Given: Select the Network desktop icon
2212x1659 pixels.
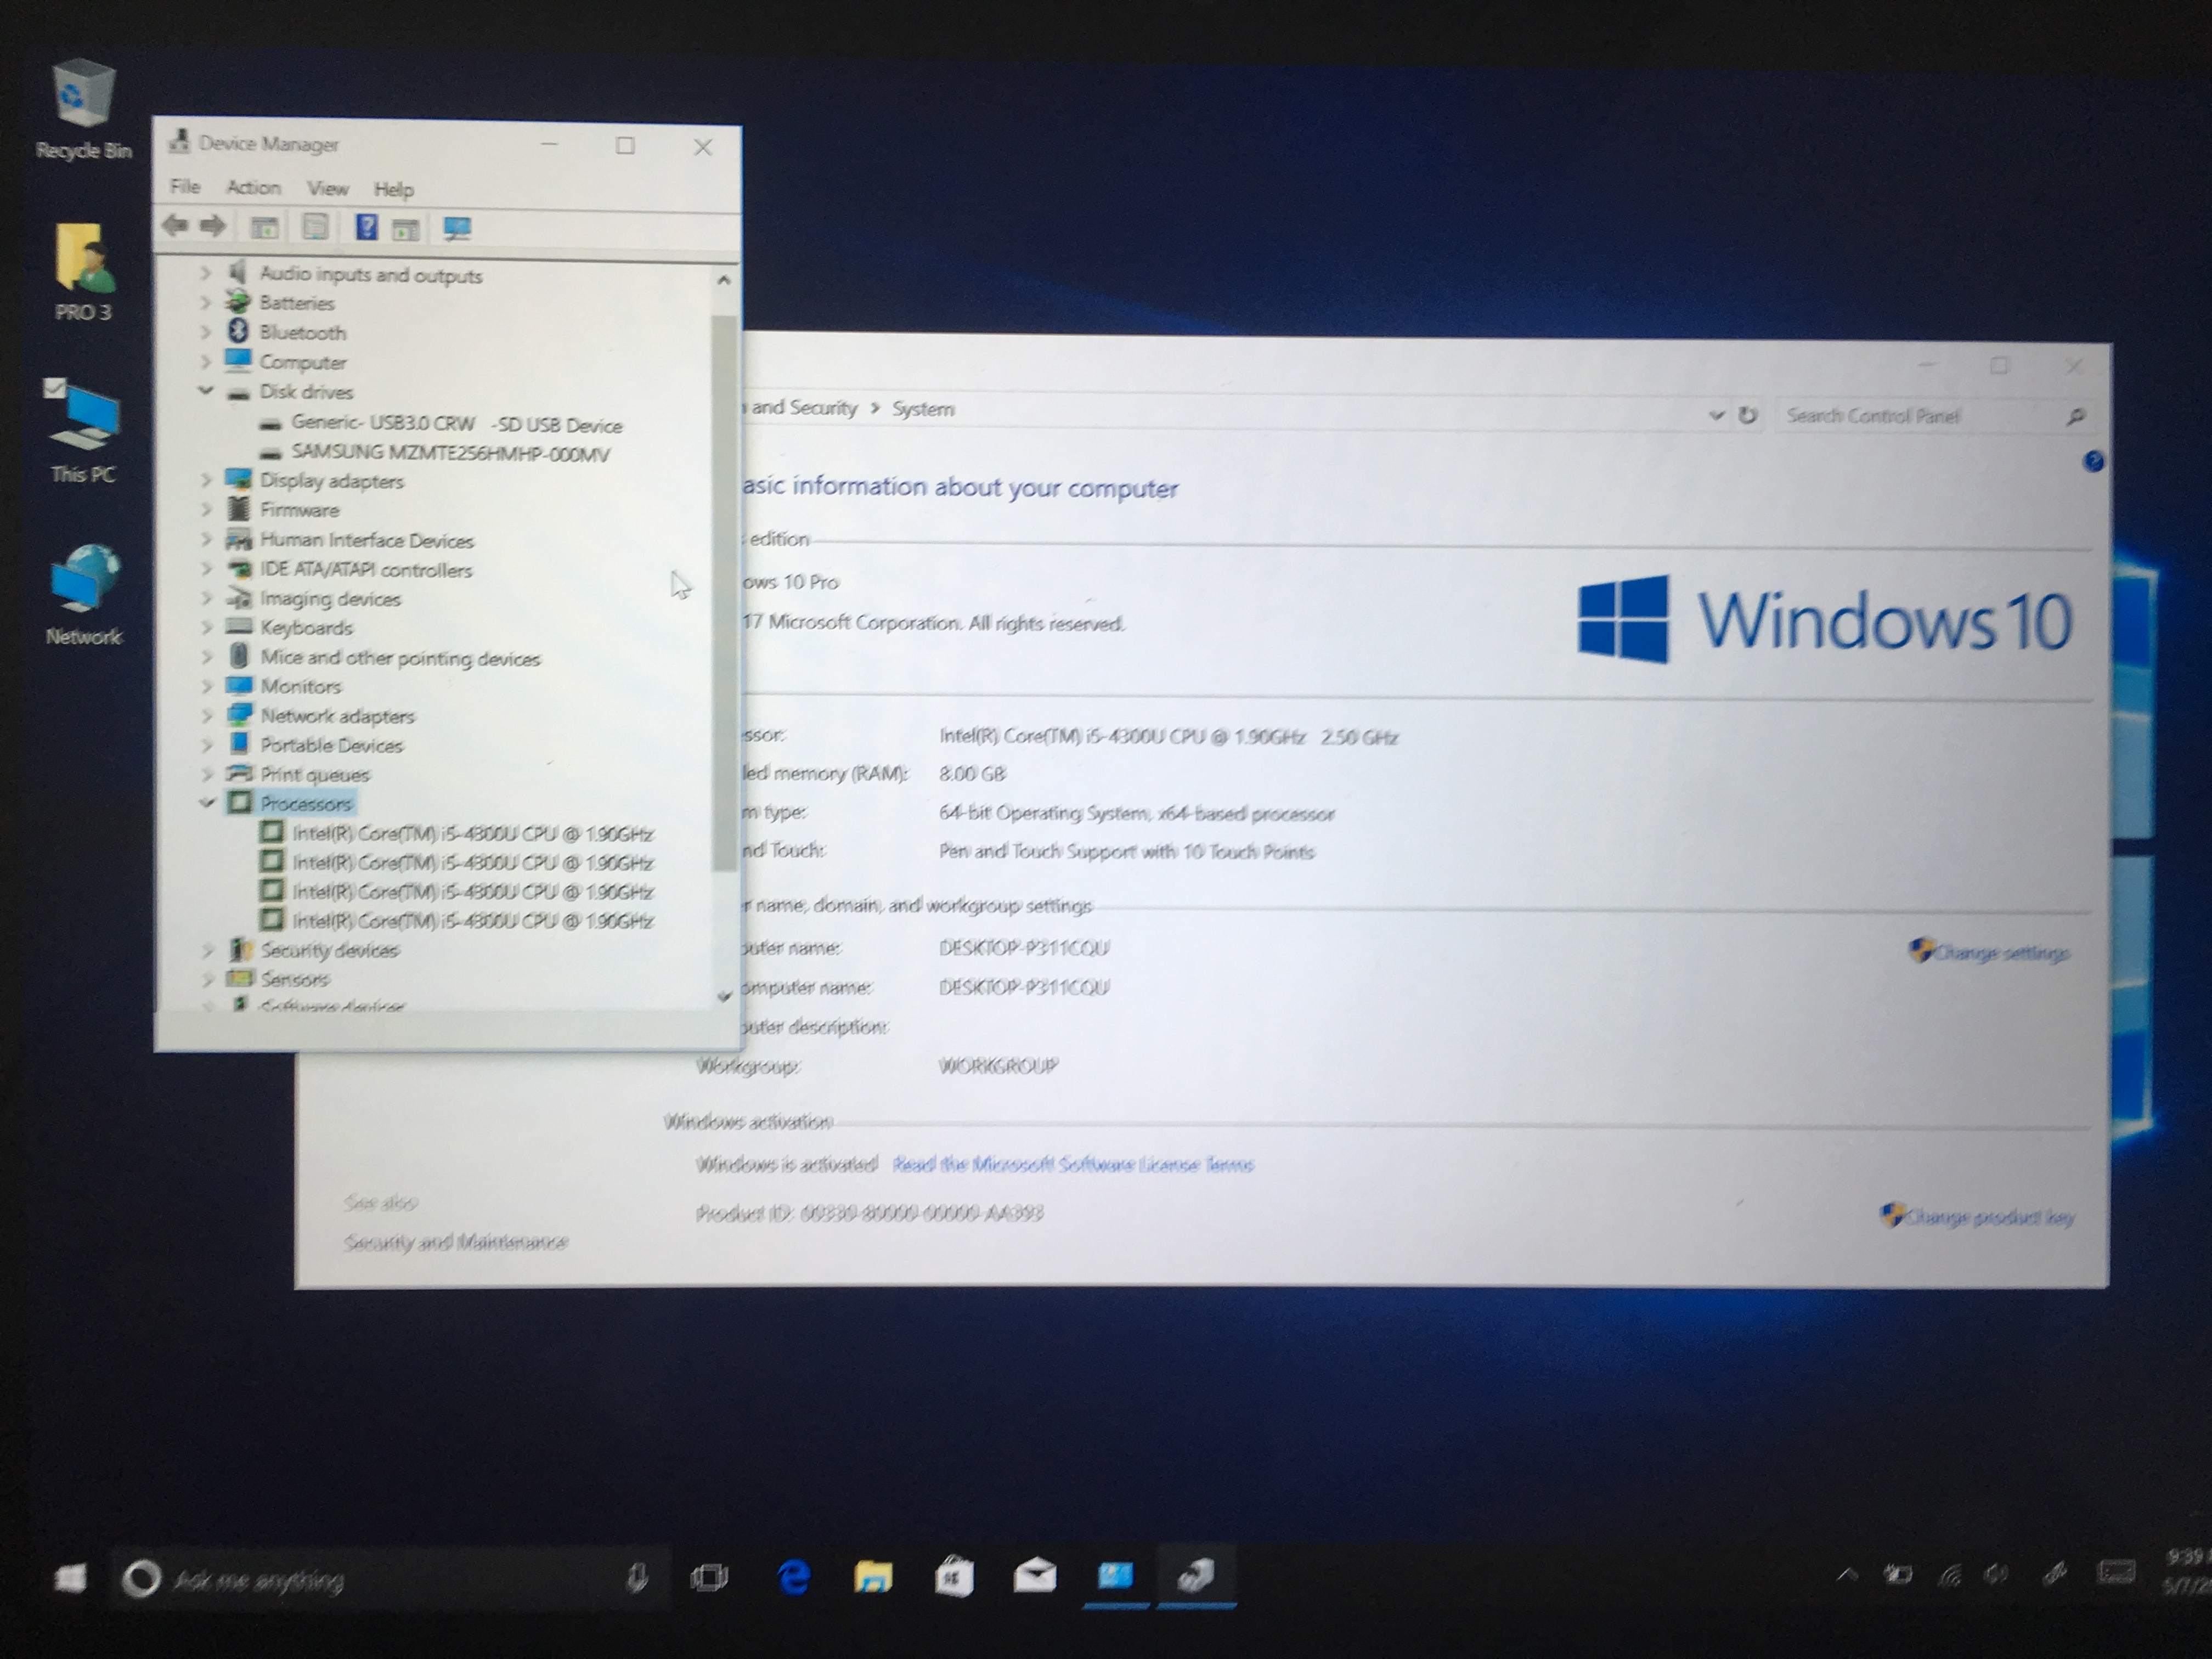Looking at the screenshot, I should [x=84, y=594].
